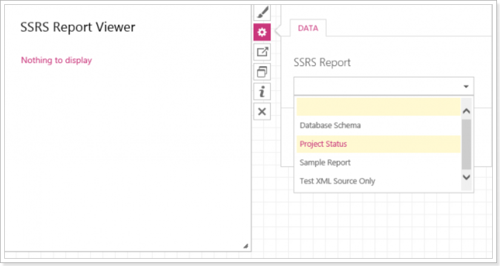The height and width of the screenshot is (266, 500).
Task: Collapse the SSRS Report dropdown arrow
Action: point(466,86)
